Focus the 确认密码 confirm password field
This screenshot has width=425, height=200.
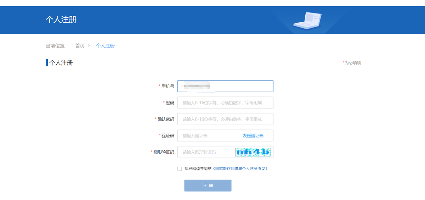tap(225, 119)
